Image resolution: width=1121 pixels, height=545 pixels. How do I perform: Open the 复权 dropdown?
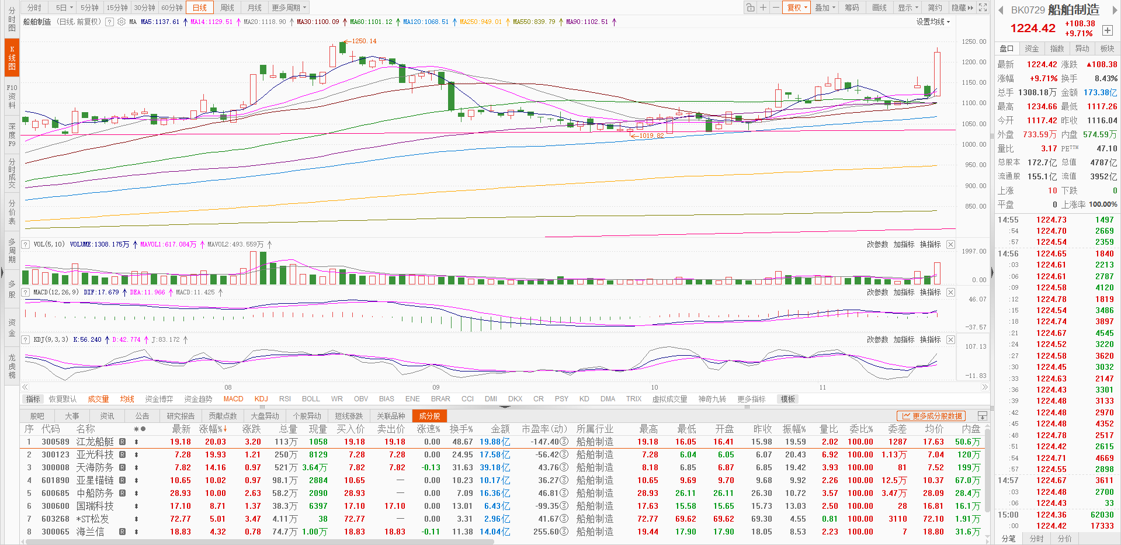(797, 8)
